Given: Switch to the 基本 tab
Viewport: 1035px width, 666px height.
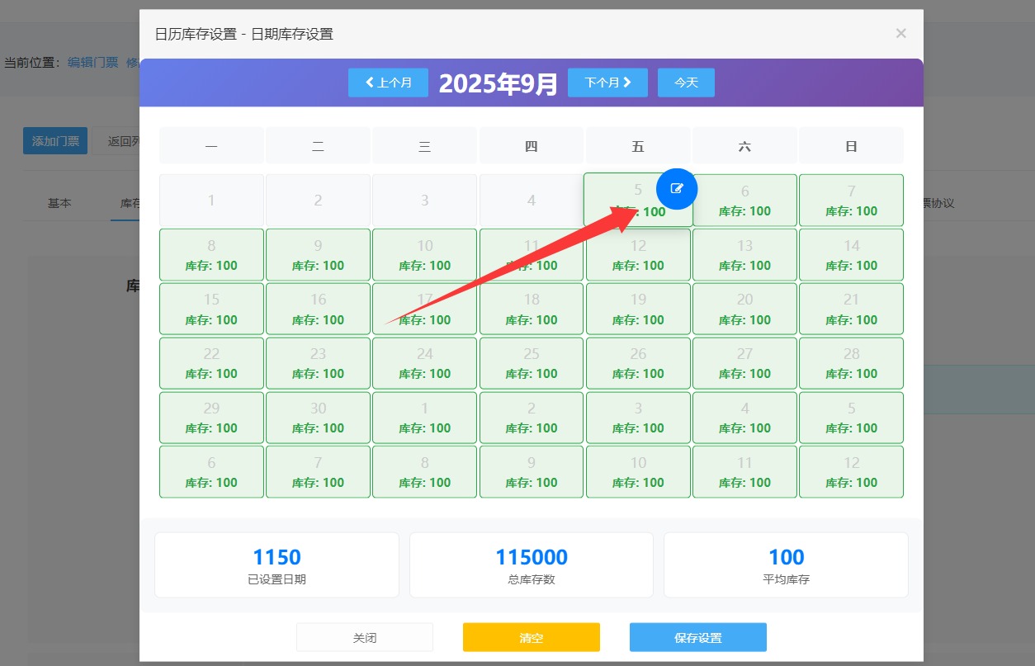Looking at the screenshot, I should [59, 203].
